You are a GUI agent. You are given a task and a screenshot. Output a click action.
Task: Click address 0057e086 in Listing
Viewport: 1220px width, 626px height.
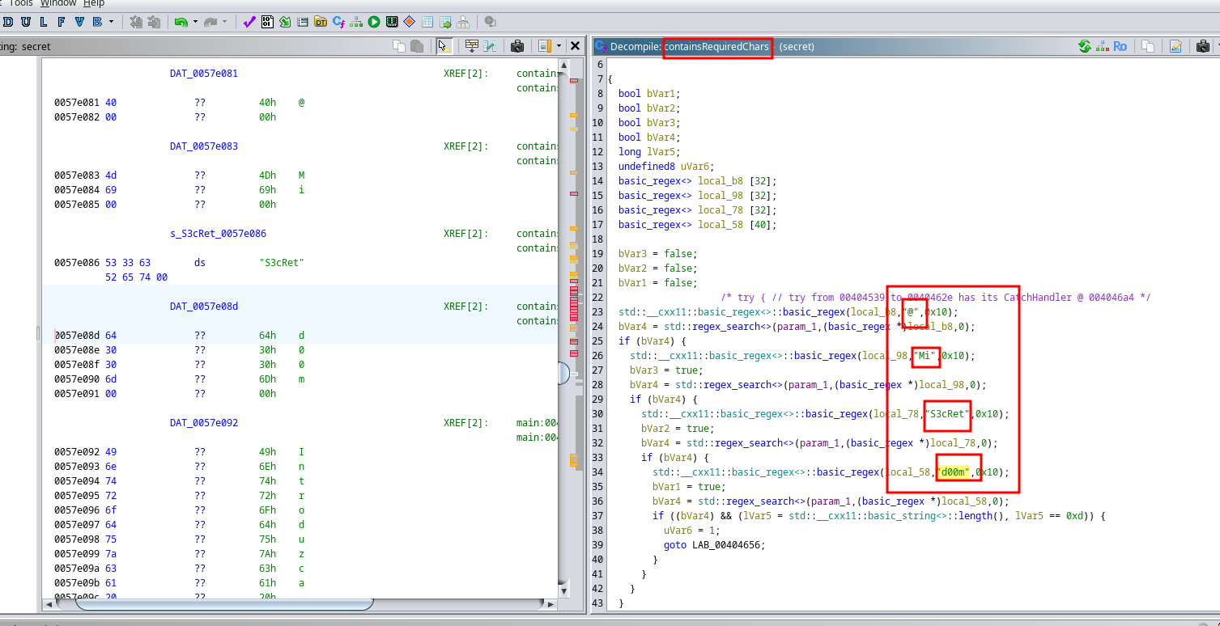coord(77,263)
